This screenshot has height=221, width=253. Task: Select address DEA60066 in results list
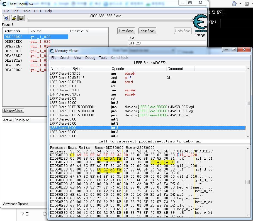pyautogui.click(x=26, y=70)
